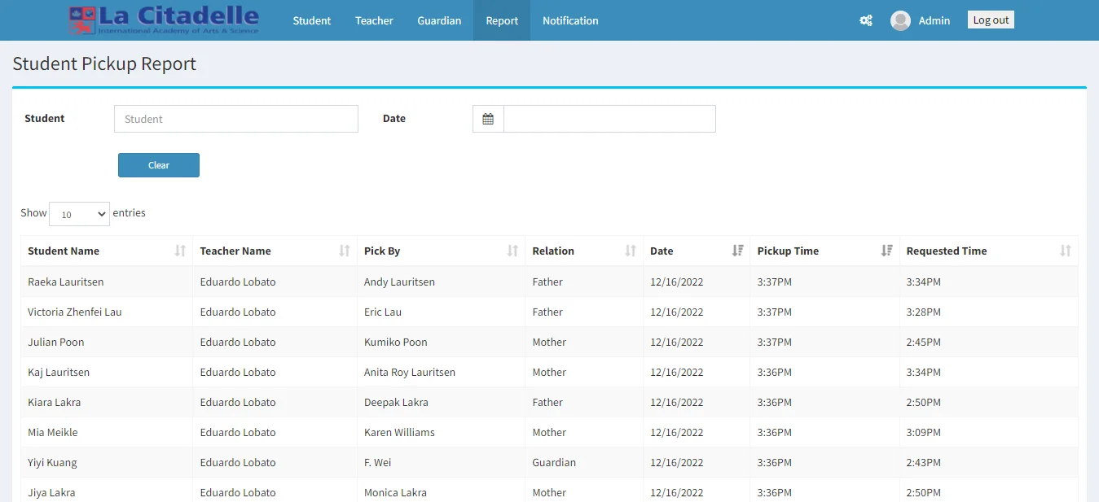Open the settings gears icon
Image resolution: width=1099 pixels, height=502 pixels.
(x=866, y=20)
